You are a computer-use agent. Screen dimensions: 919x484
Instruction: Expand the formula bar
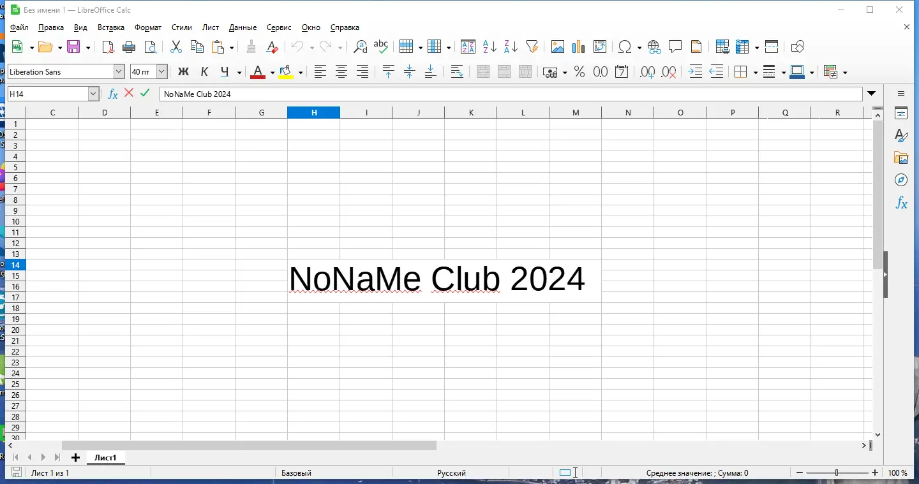872,94
